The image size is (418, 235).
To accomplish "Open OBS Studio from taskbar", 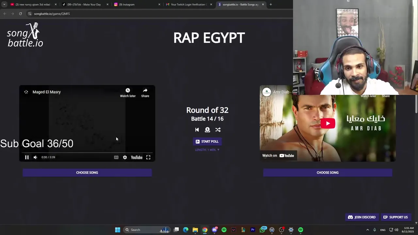I will (x=281, y=230).
